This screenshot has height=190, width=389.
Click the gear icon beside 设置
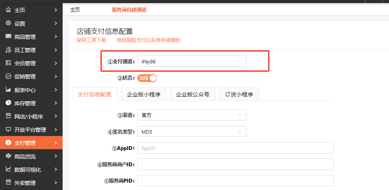click(x=9, y=23)
